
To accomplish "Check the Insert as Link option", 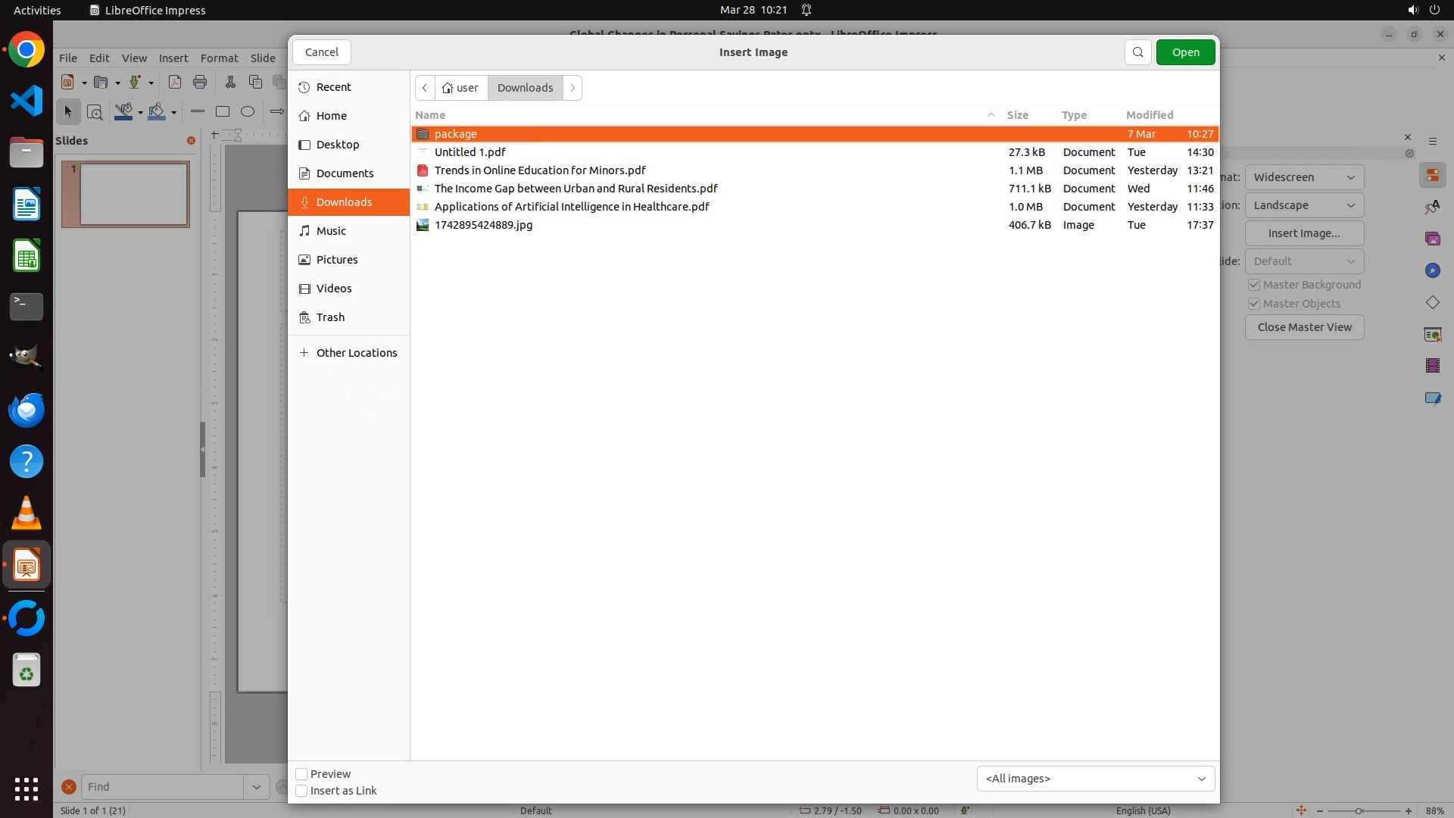I will pos(301,791).
